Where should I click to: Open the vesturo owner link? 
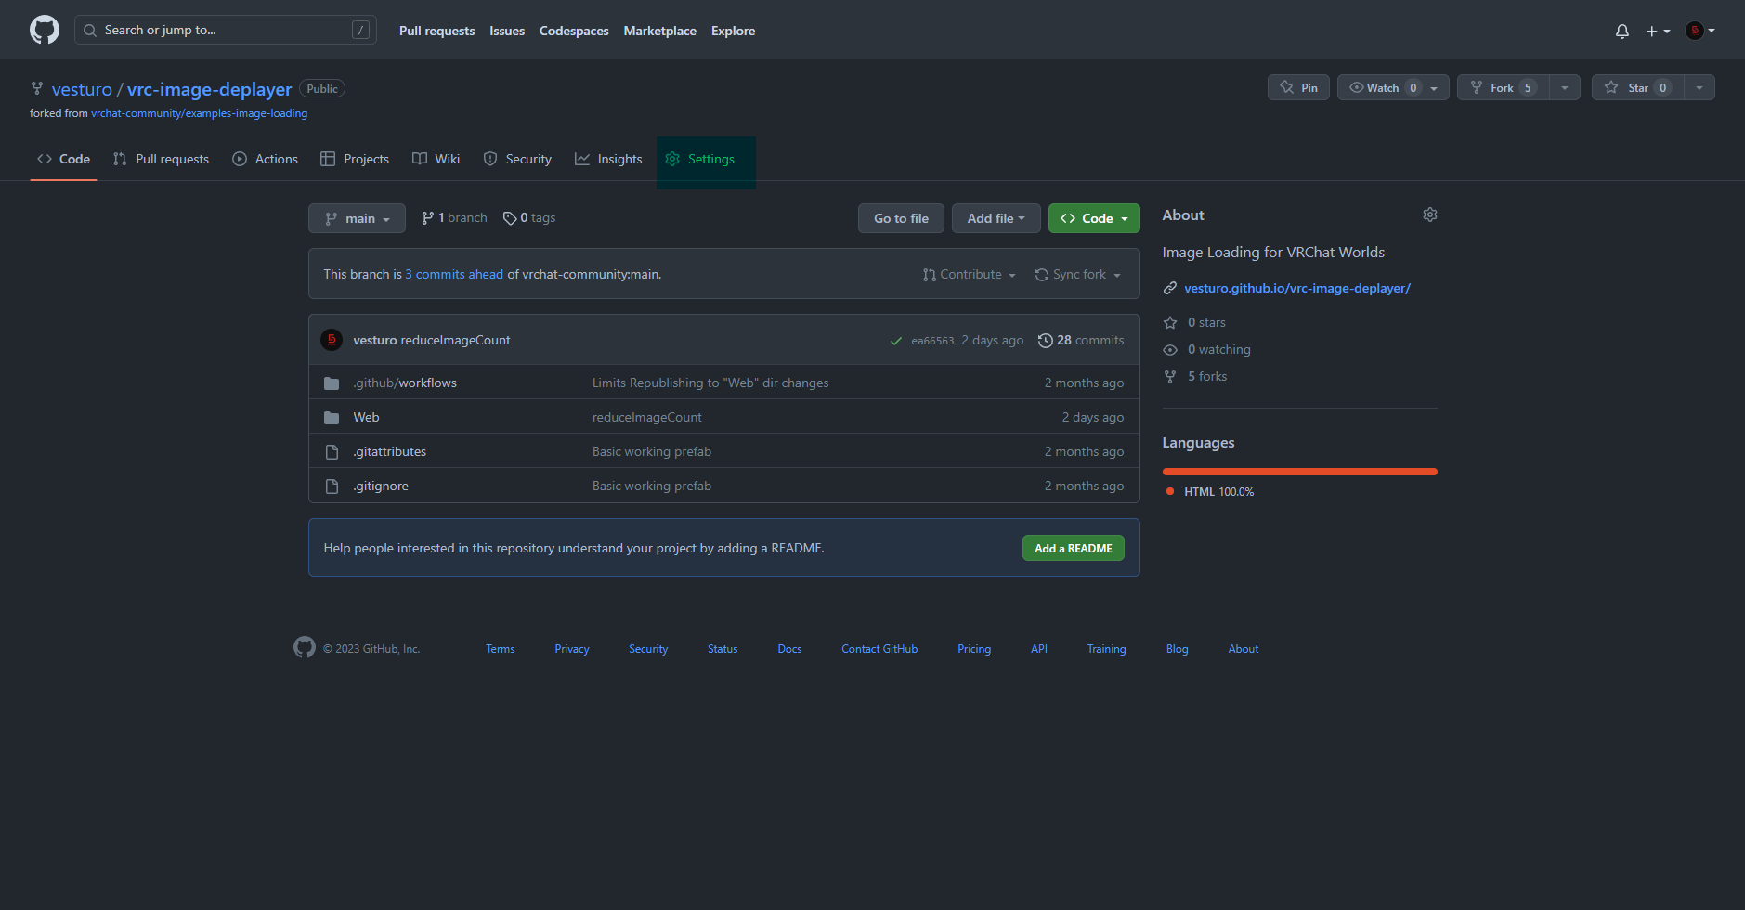click(x=82, y=89)
